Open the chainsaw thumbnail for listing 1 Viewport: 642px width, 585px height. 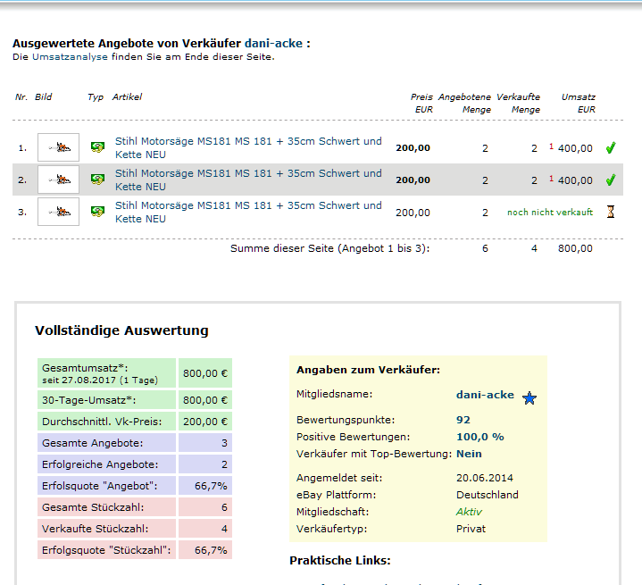(58, 147)
